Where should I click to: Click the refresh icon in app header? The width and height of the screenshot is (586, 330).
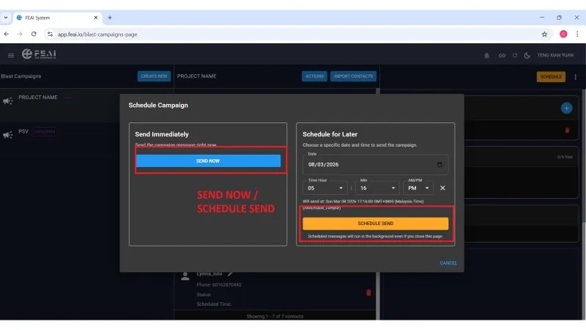[x=515, y=56]
